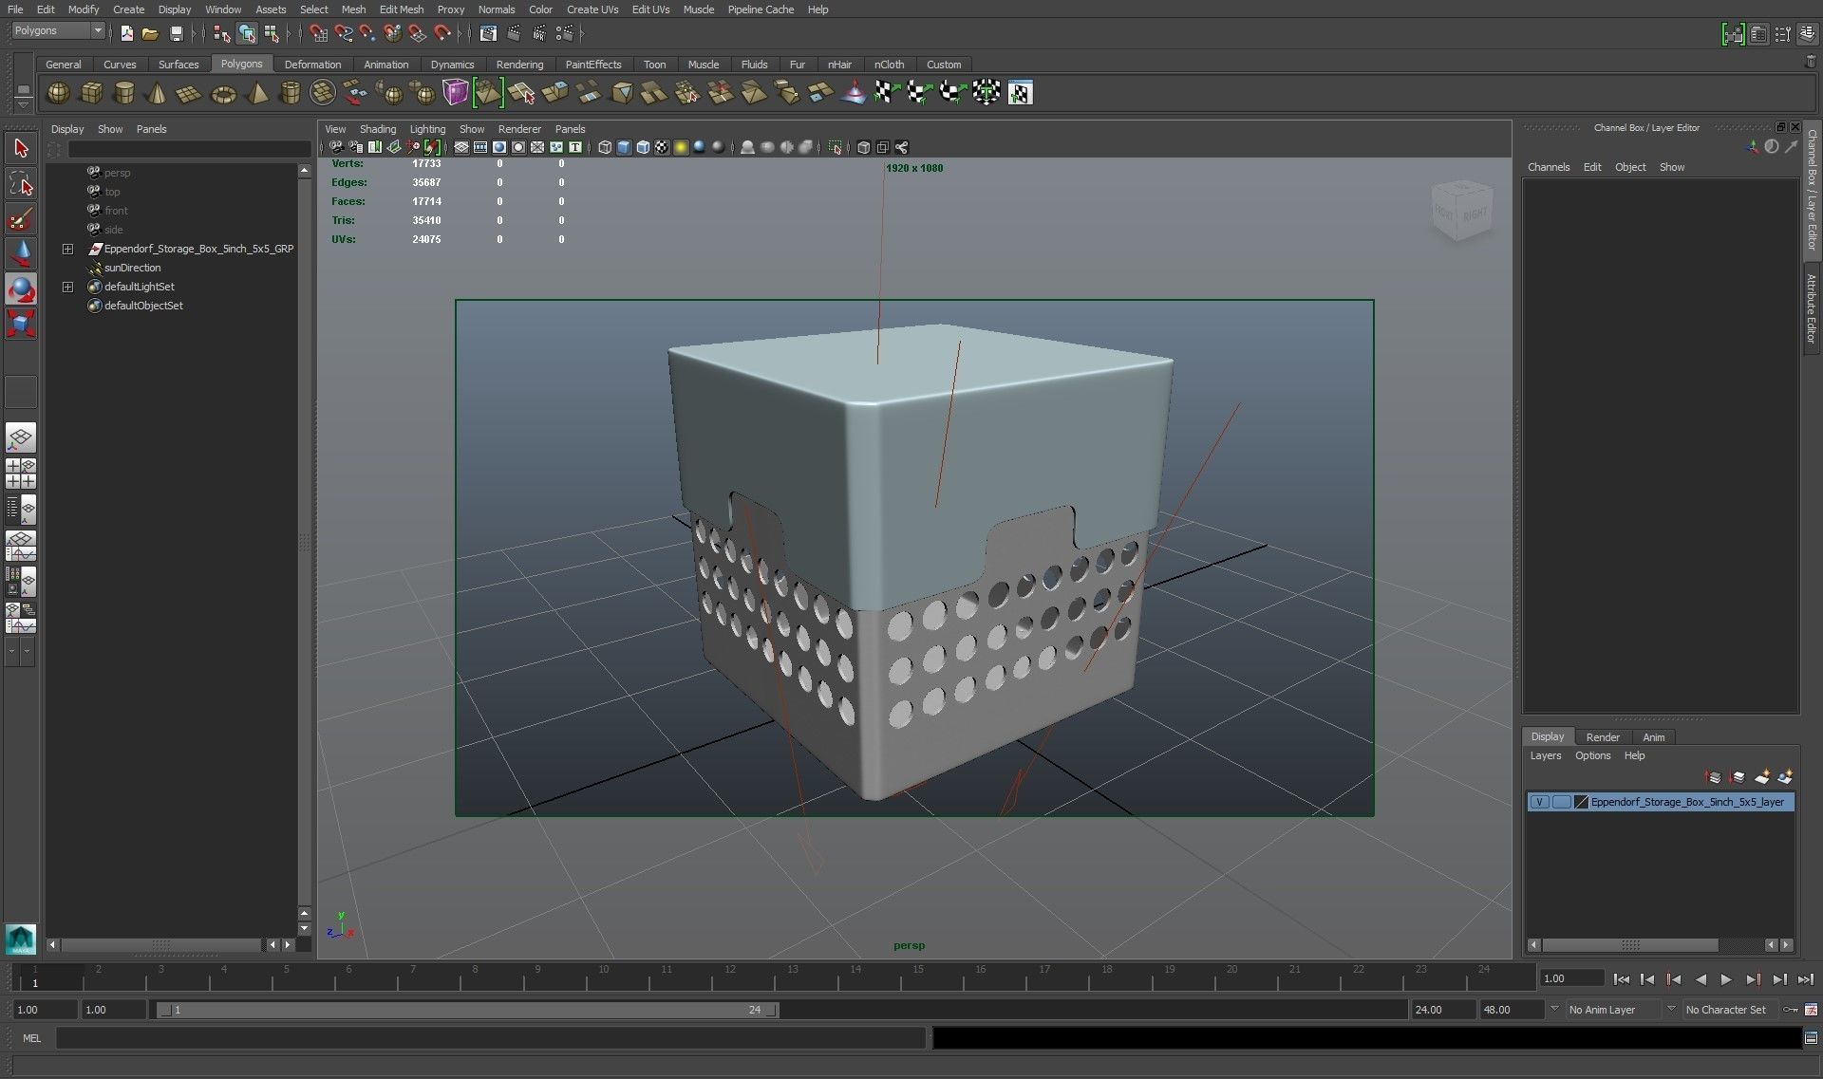Open the UV texture editor shelf icon

pos(1020,93)
